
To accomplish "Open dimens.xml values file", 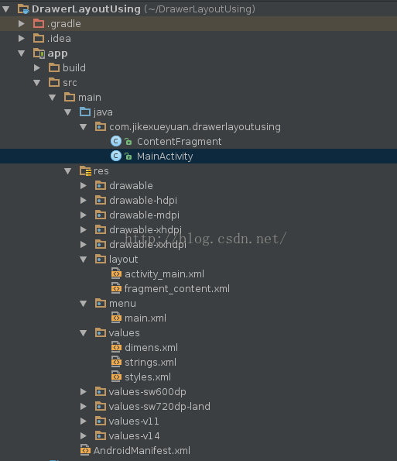I will 151,348.
